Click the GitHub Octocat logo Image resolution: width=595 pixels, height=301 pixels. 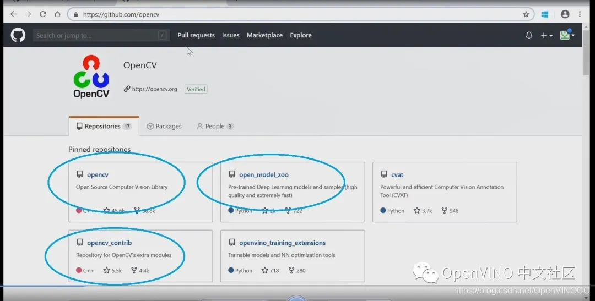click(18, 35)
